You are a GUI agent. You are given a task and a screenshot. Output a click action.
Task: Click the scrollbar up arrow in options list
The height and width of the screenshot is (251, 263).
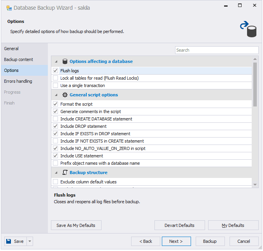(x=255, y=59)
